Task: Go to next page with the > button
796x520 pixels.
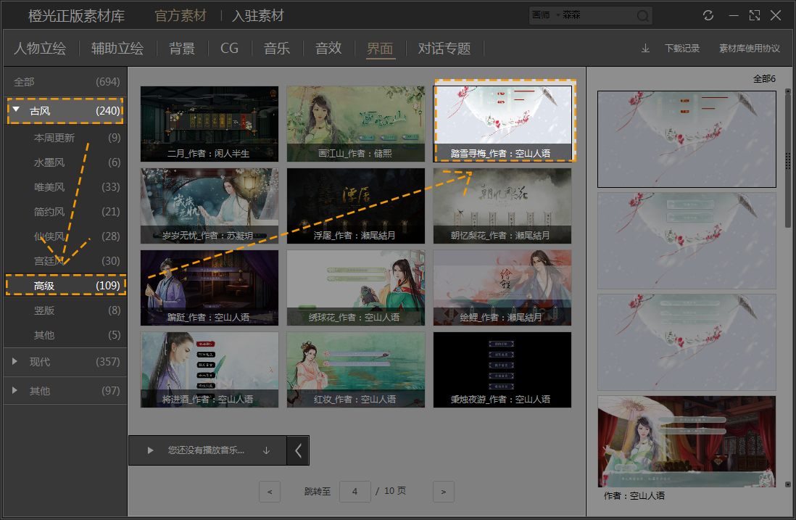Action: (443, 492)
